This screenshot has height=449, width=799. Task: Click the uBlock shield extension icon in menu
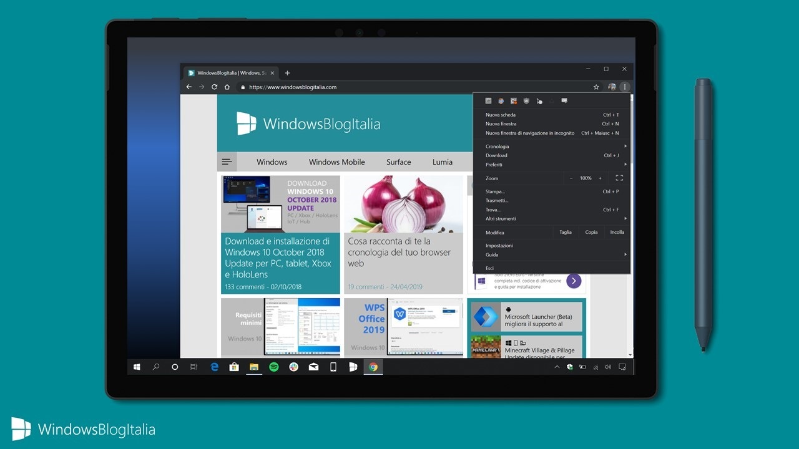pos(526,100)
